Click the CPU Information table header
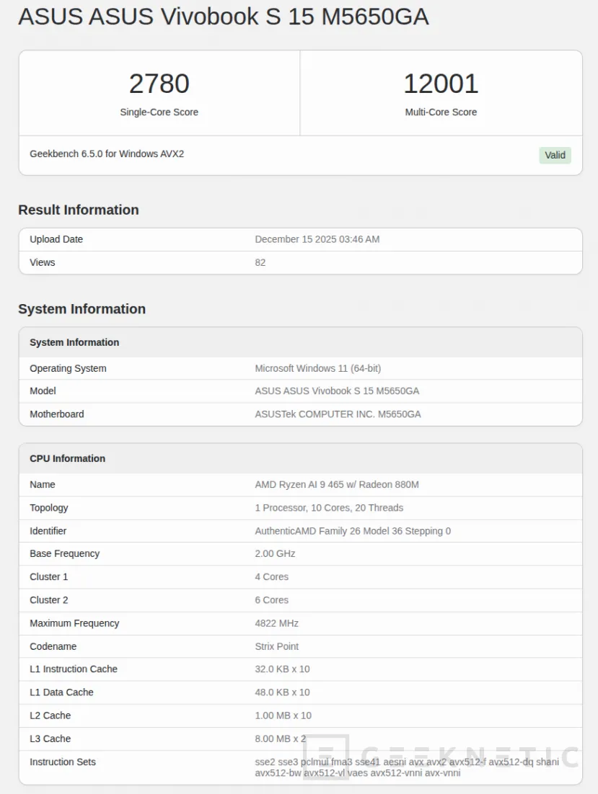The height and width of the screenshot is (794, 598). 67,458
